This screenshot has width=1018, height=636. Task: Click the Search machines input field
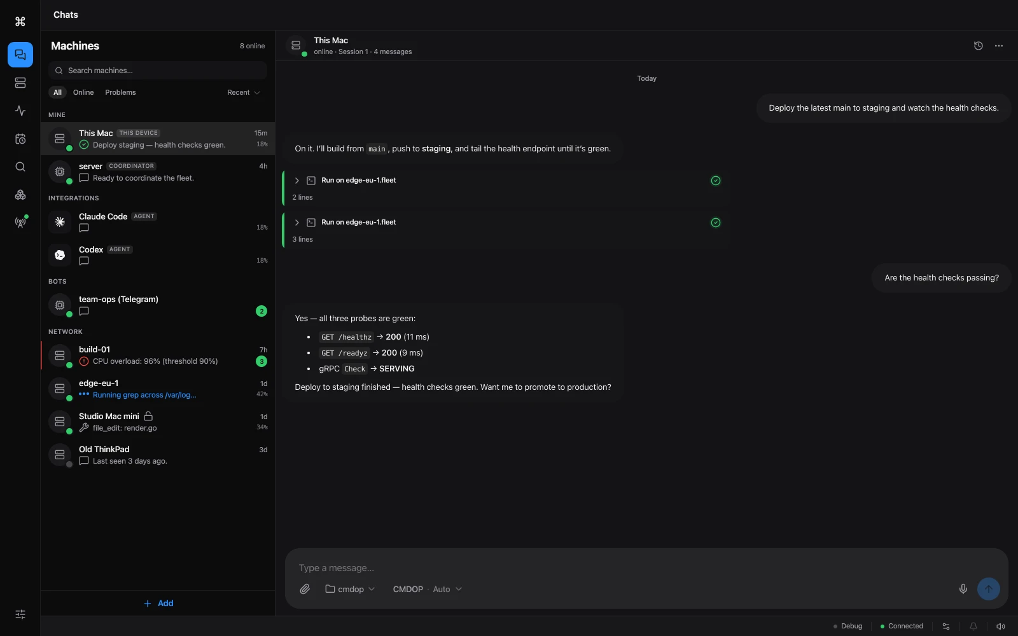click(x=158, y=71)
